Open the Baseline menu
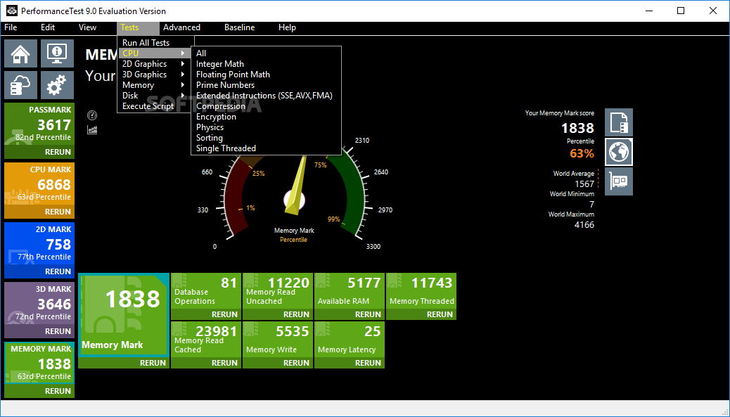Image resolution: width=730 pixels, height=417 pixels. (x=239, y=27)
